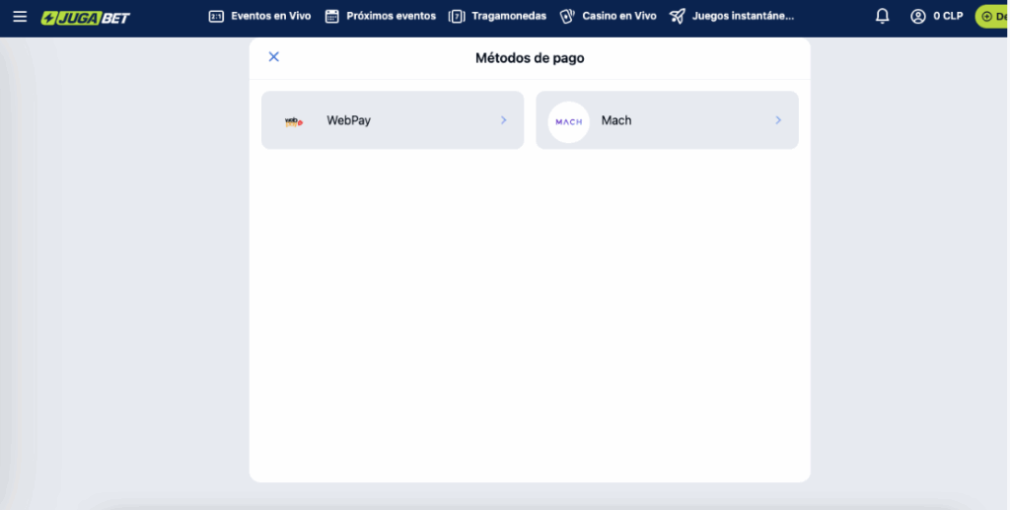1010x510 pixels.
Task: Click the calendar icon for upcoming events
Action: [x=332, y=17]
